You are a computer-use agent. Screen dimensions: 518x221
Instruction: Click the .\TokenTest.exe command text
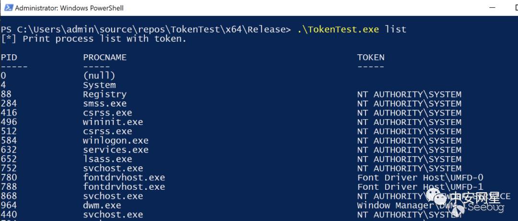339,29
